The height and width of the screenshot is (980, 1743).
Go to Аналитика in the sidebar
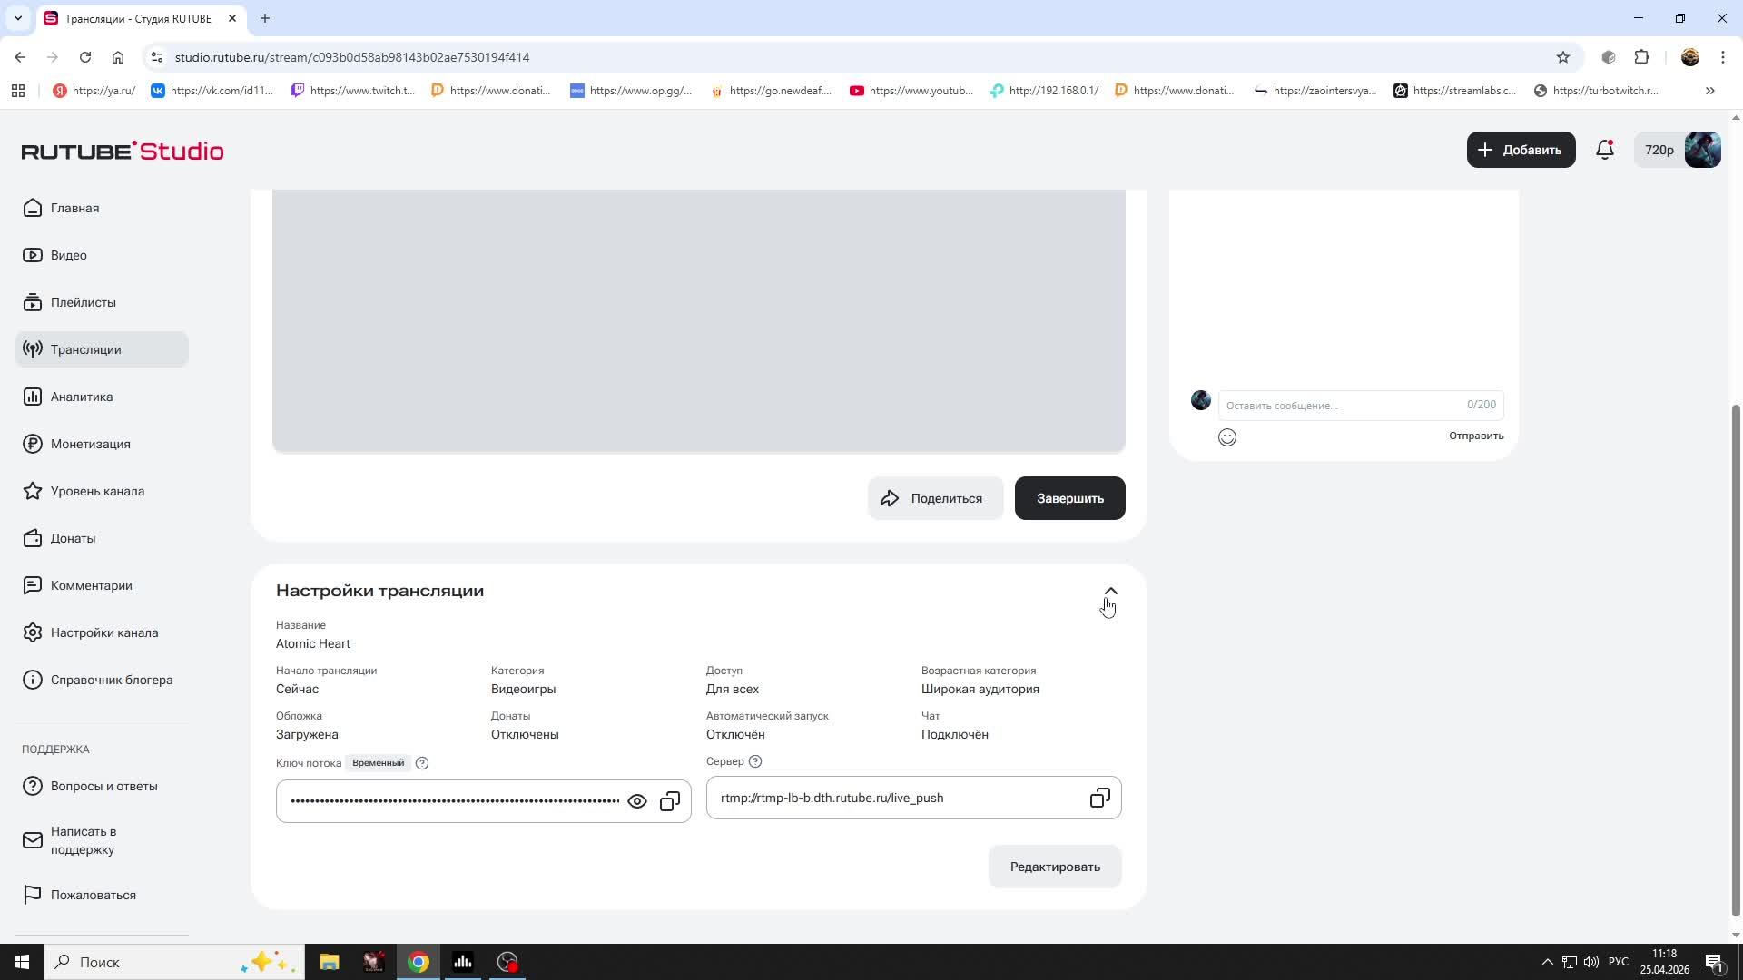82,397
